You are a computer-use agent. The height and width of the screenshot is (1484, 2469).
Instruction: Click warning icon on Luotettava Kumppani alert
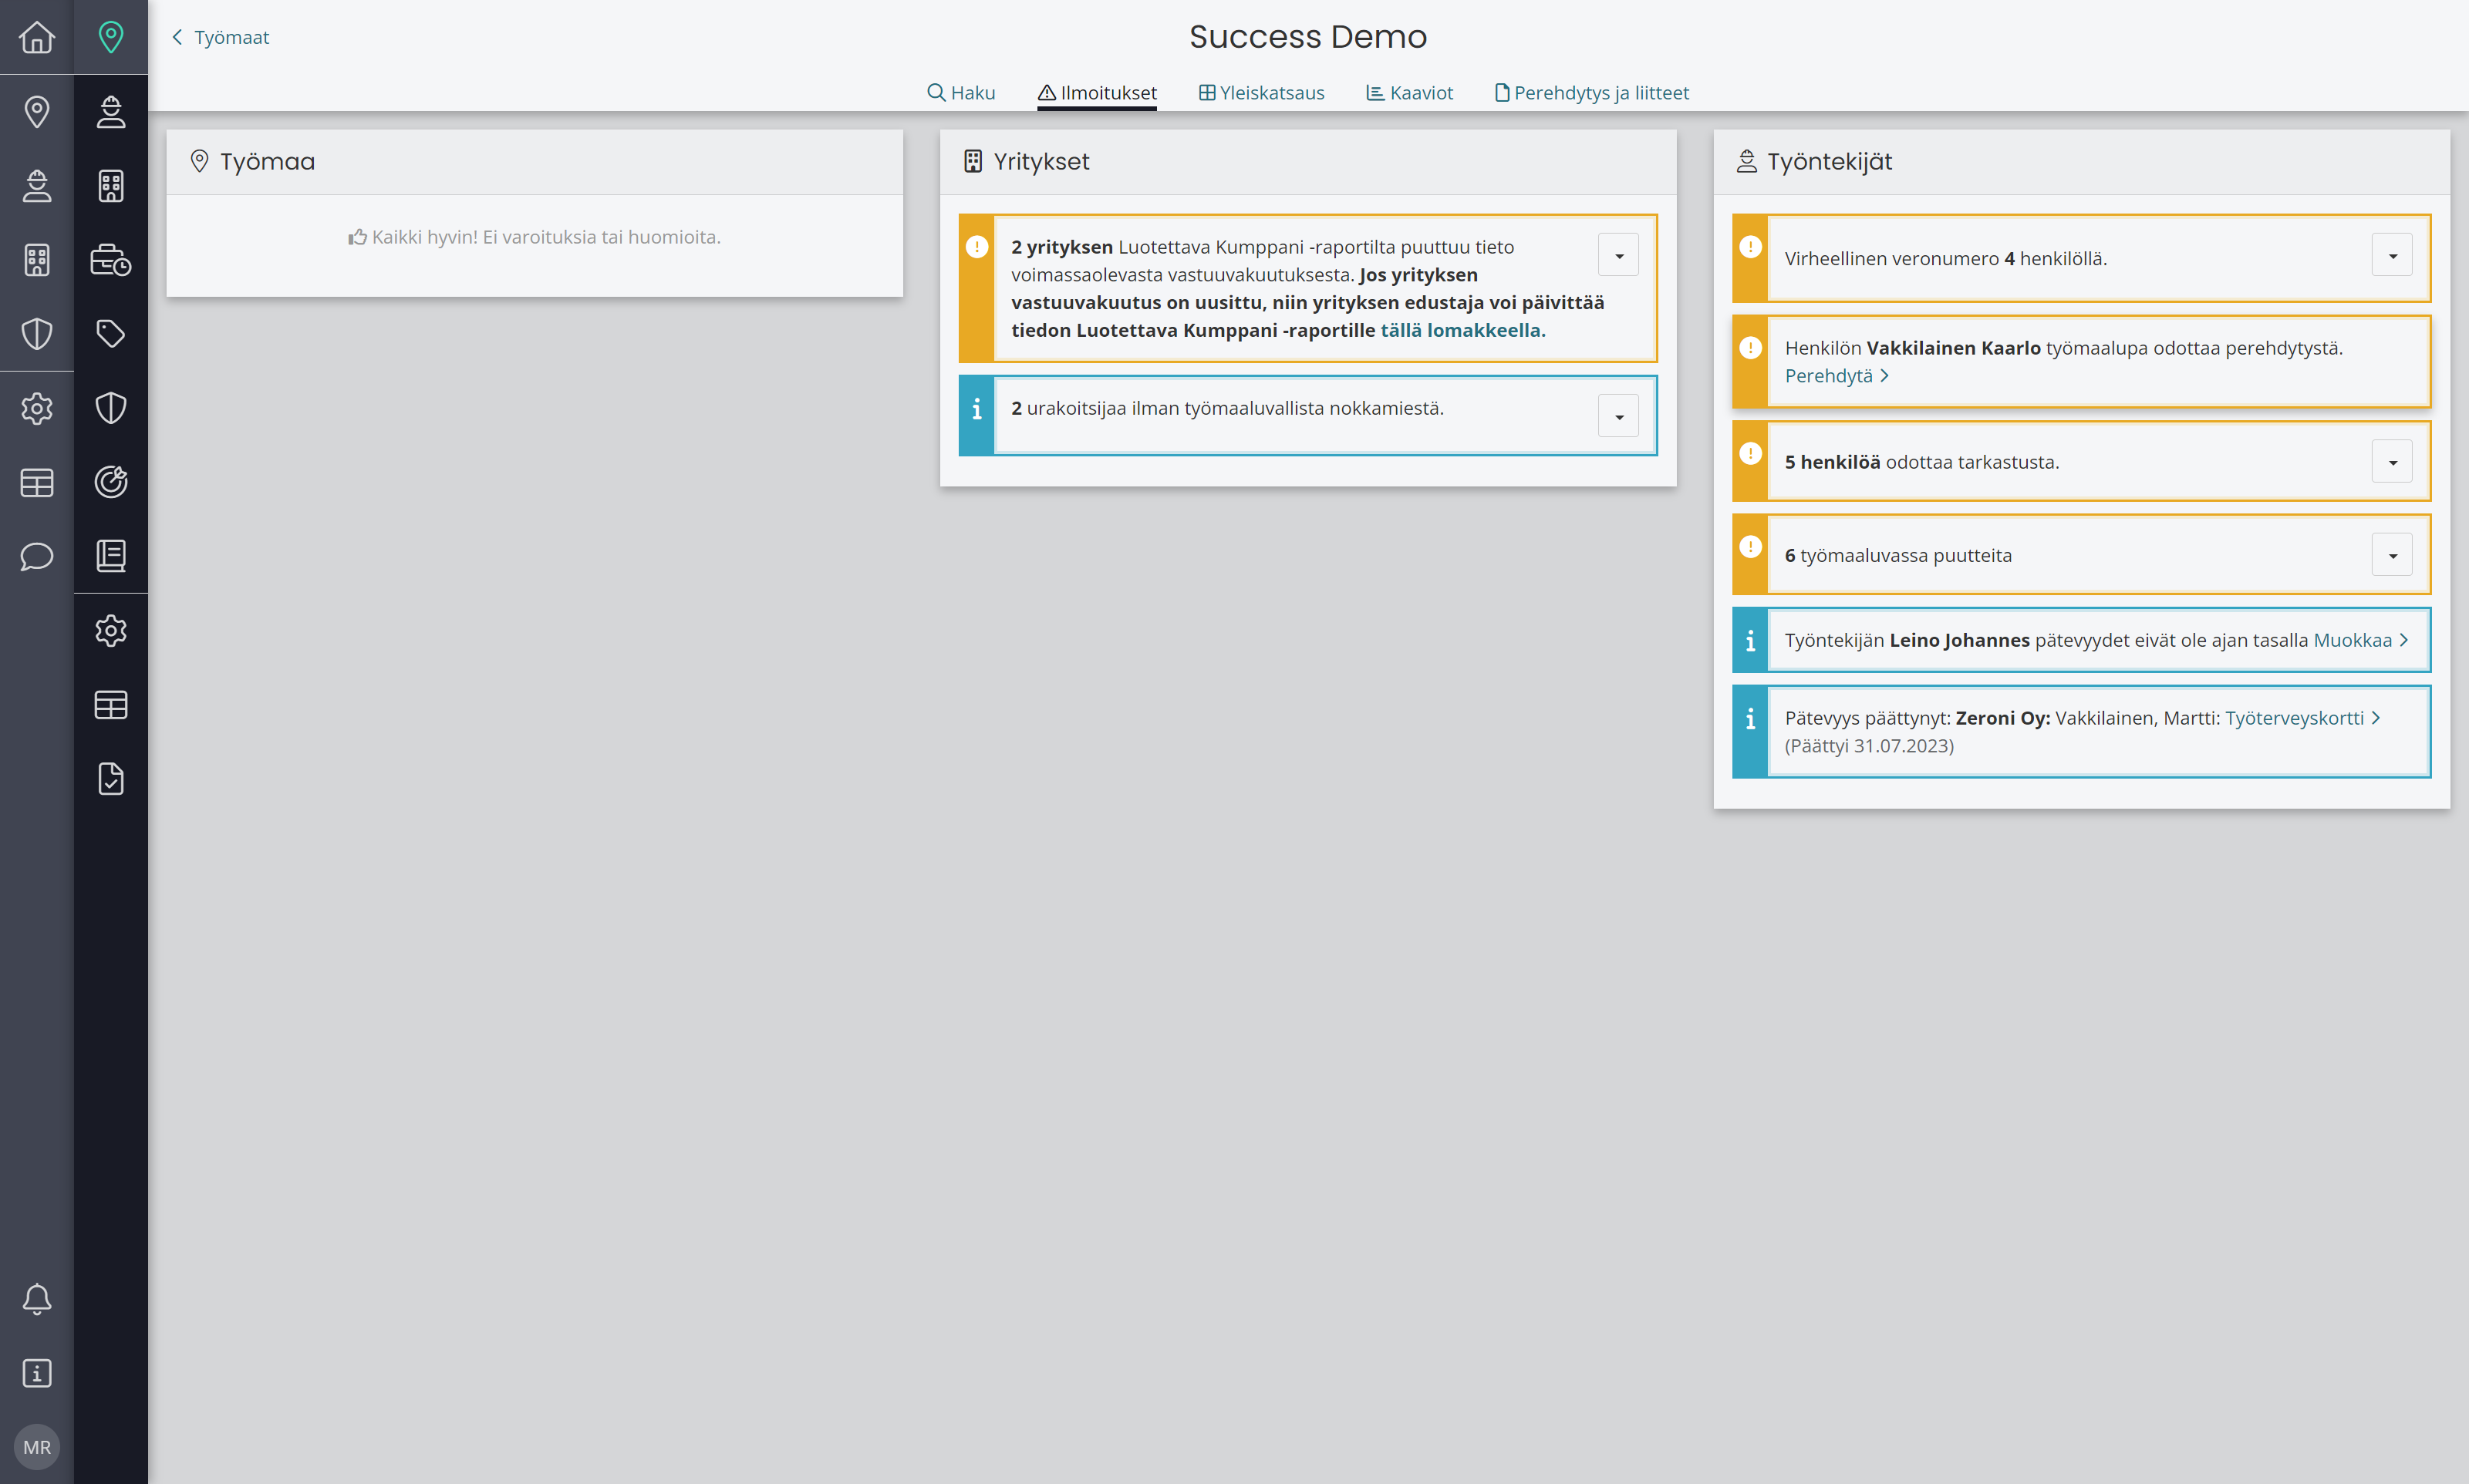(x=976, y=247)
